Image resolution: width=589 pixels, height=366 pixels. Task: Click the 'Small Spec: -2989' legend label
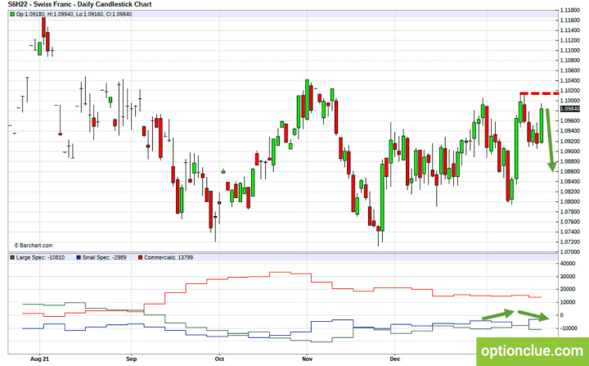[x=105, y=258]
